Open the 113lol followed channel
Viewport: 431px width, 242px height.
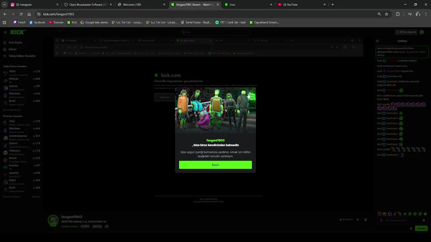click(x=22, y=72)
